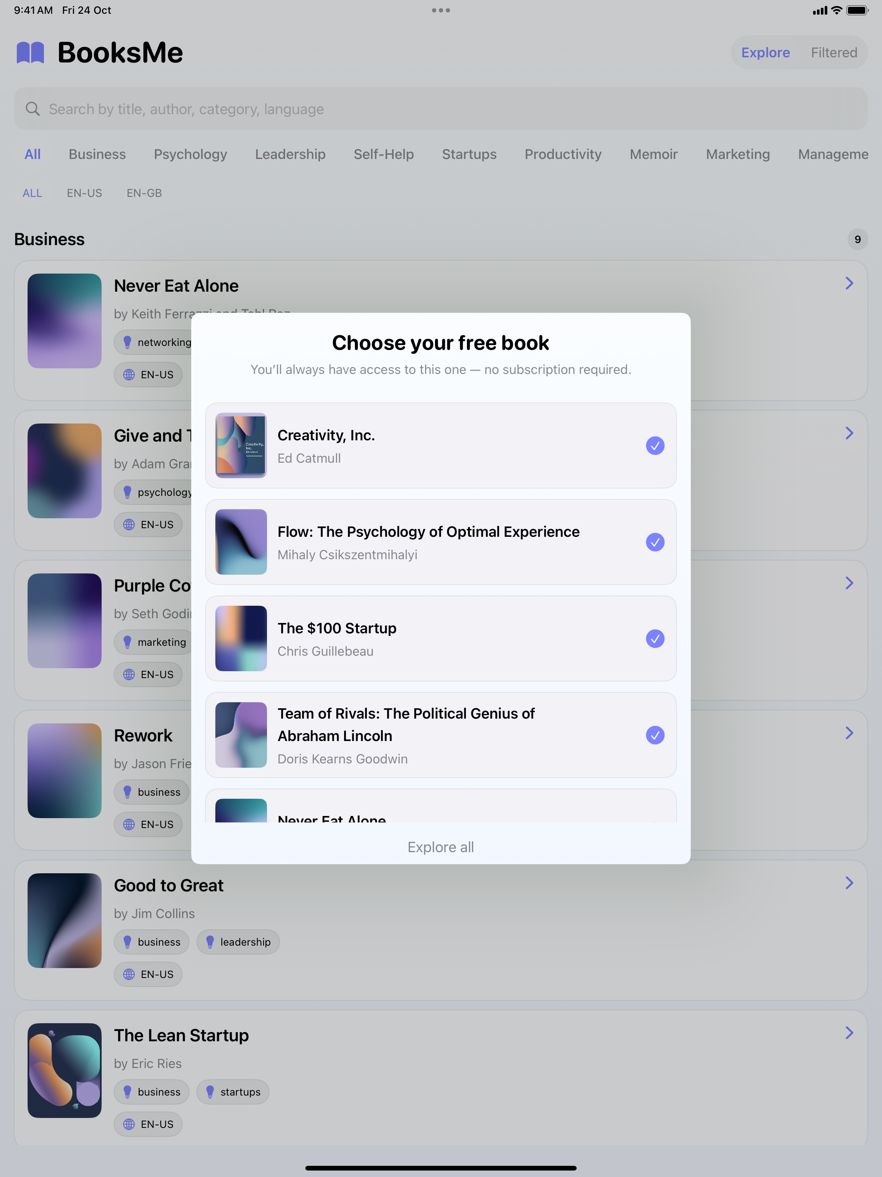Click the search magnifying glass icon
The image size is (882, 1177).
point(33,109)
